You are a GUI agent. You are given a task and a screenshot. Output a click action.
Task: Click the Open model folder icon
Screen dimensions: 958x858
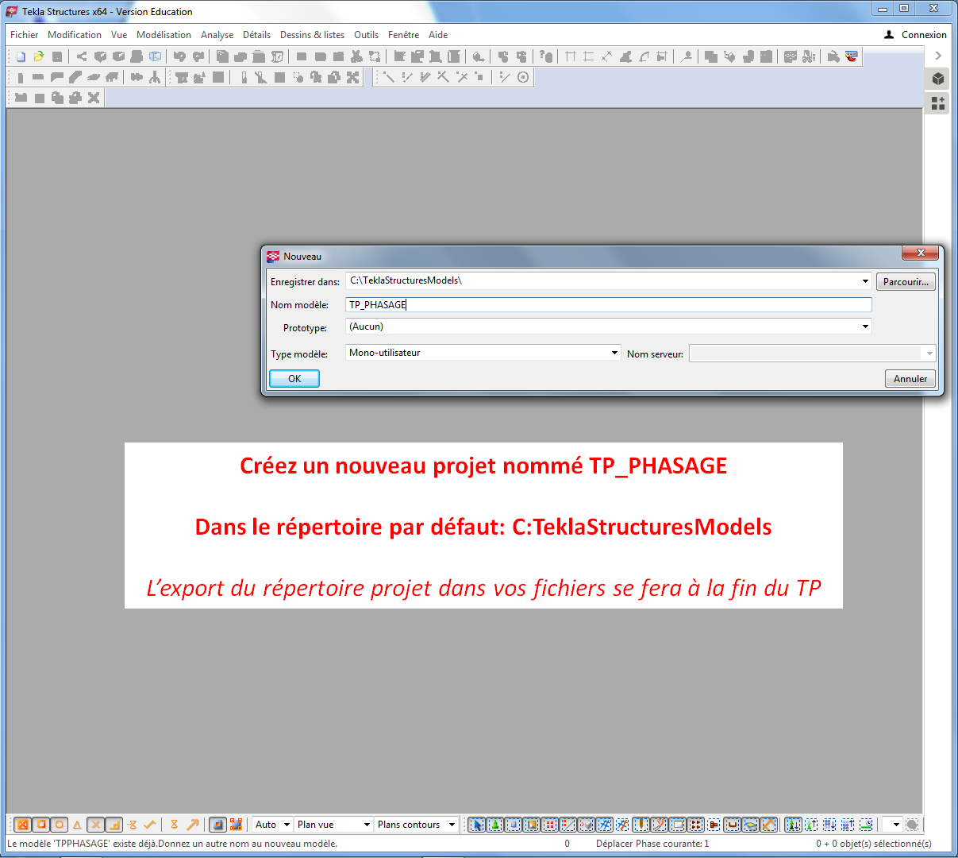[39, 56]
